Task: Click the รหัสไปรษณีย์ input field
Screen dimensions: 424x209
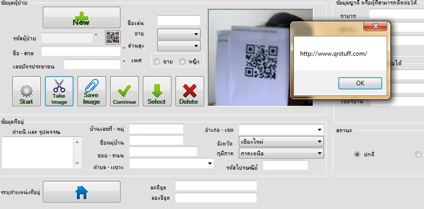Action: pos(285,165)
